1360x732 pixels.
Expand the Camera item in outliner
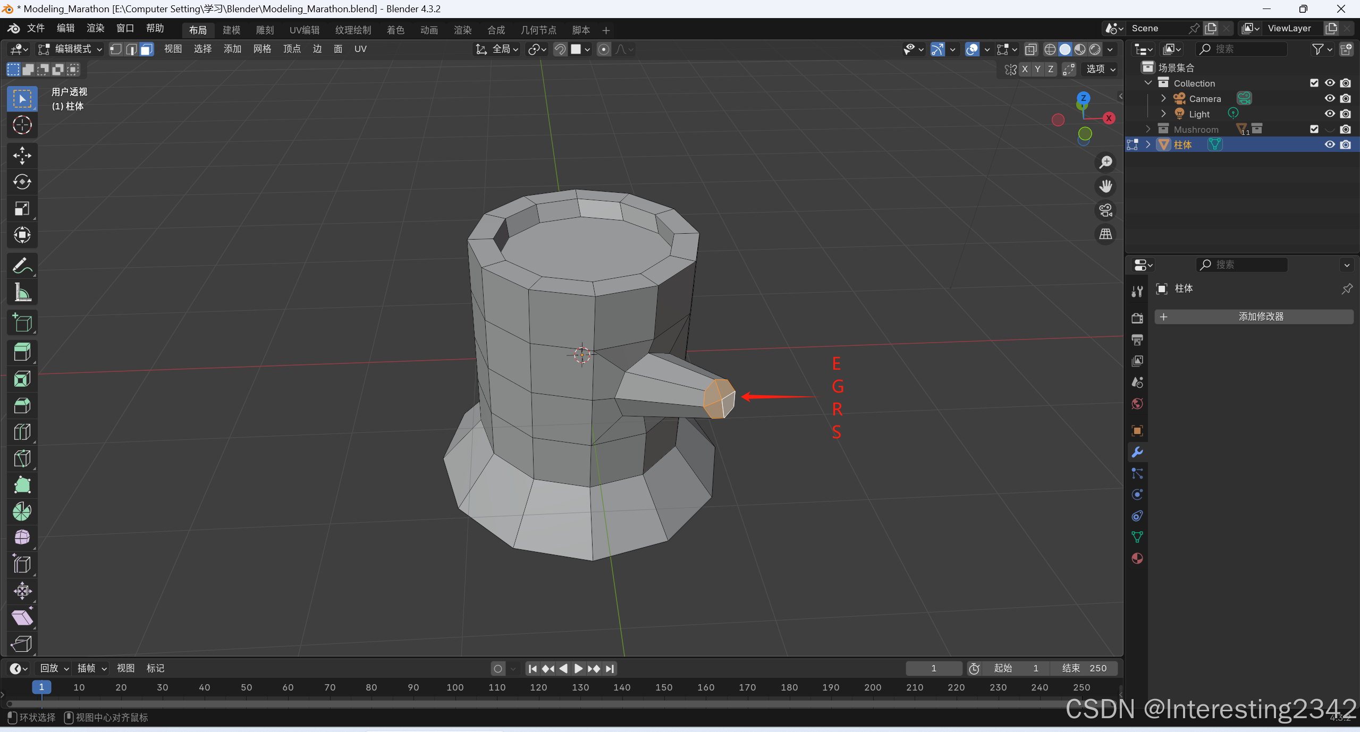pos(1163,99)
